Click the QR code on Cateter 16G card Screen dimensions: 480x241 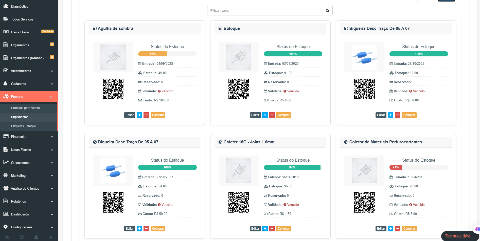[x=239, y=202]
